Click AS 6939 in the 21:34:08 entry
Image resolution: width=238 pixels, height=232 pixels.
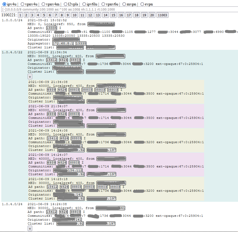click(51, 90)
